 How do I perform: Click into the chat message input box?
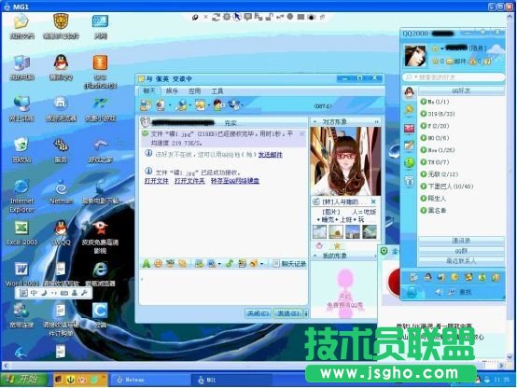224,286
